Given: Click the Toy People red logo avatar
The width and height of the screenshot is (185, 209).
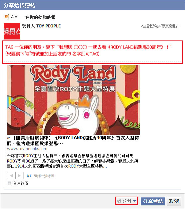Looking at the screenshot, I should point(12,31).
